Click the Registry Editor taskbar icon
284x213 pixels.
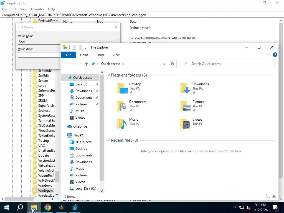75,207
